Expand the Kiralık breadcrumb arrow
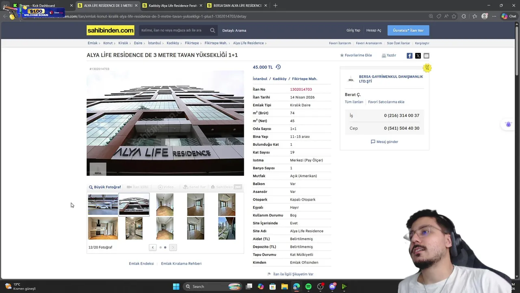Screen dimensions: 520x293 [130, 43]
